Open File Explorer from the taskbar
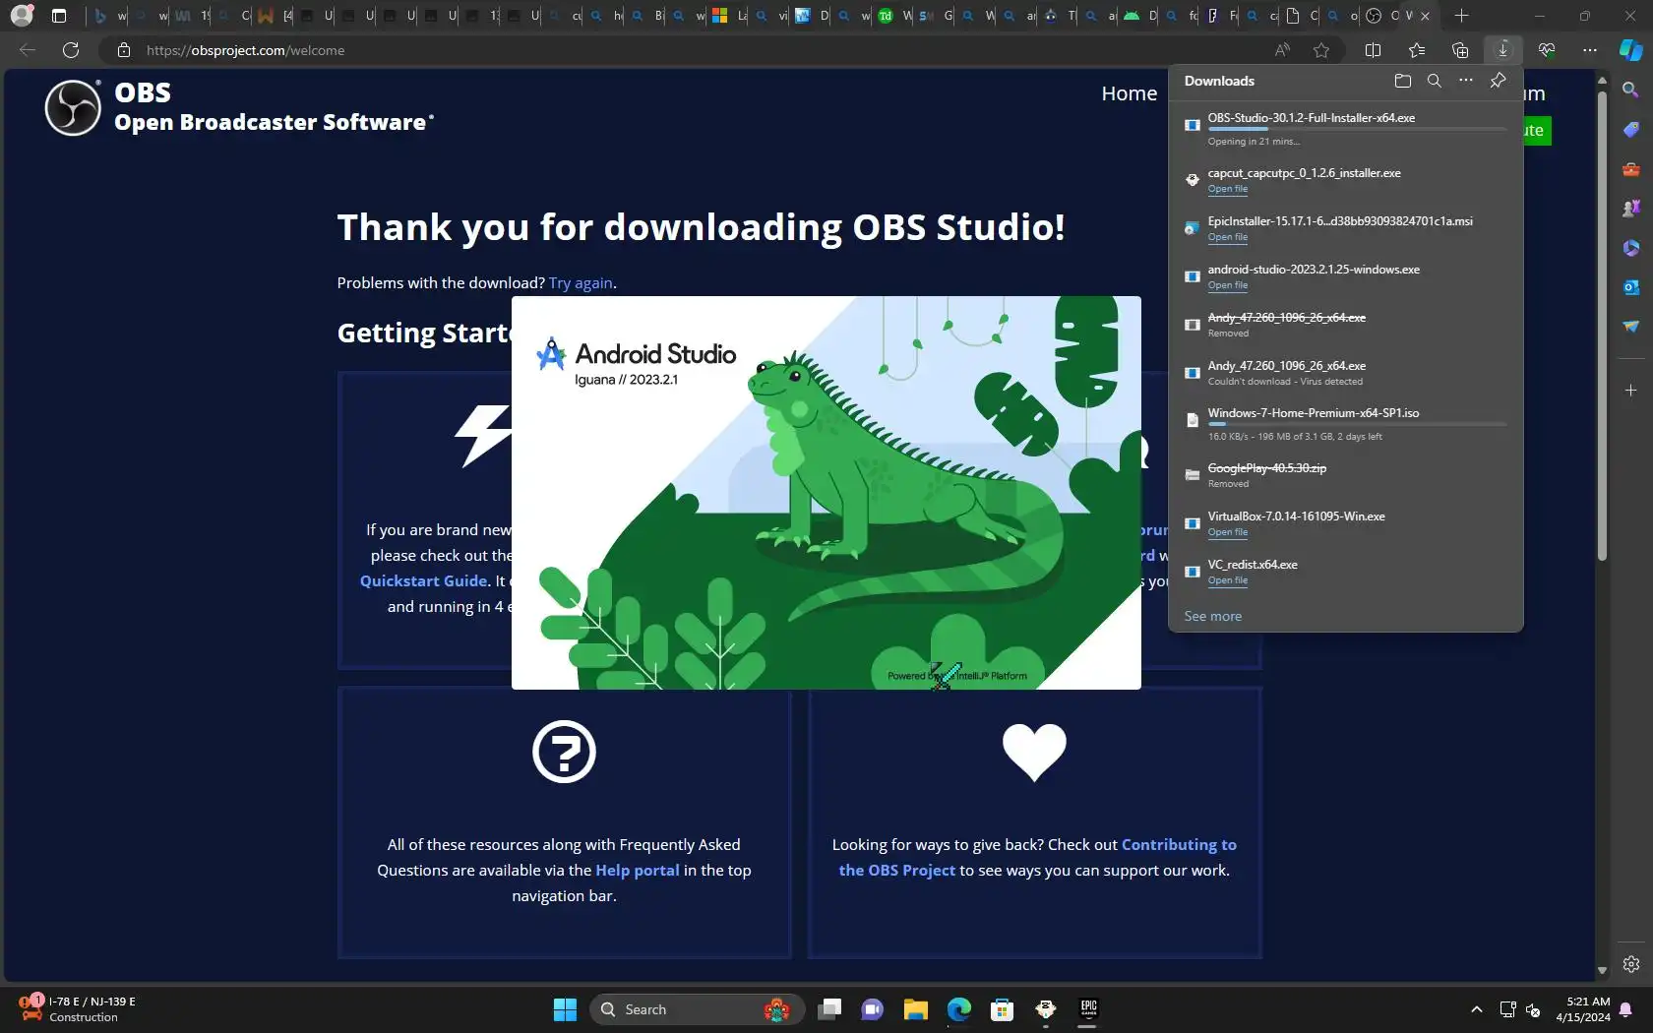1653x1033 pixels. (x=916, y=1009)
